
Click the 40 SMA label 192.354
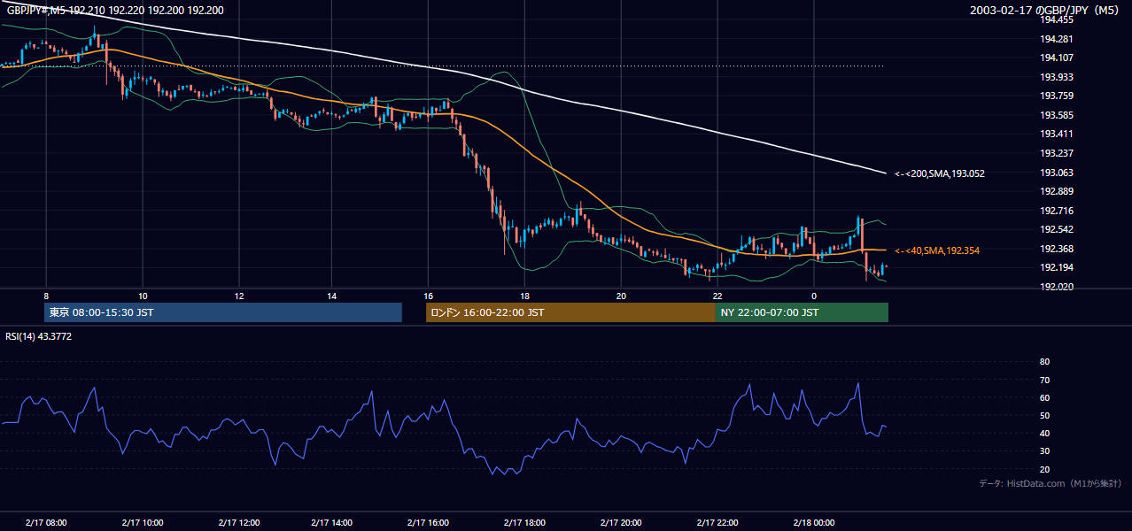pos(936,250)
